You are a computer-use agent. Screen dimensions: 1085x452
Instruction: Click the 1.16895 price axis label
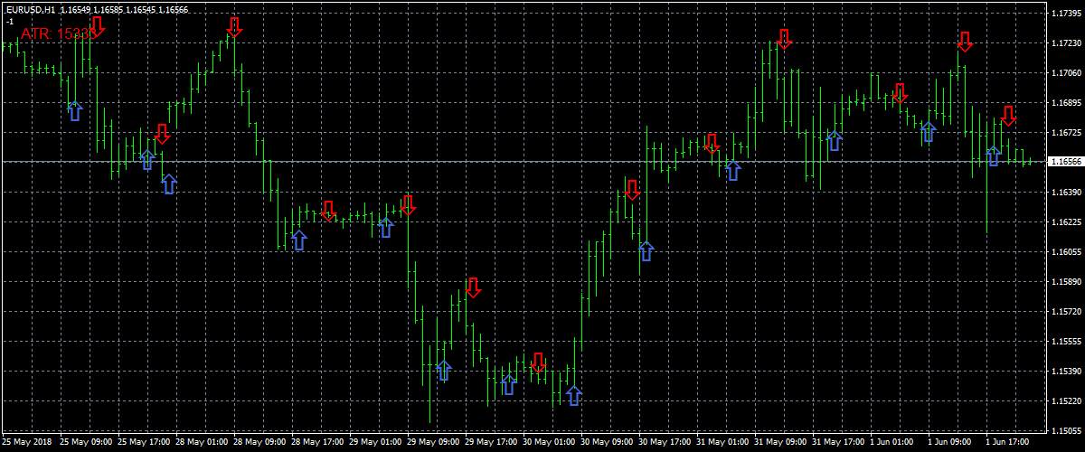coord(1066,103)
